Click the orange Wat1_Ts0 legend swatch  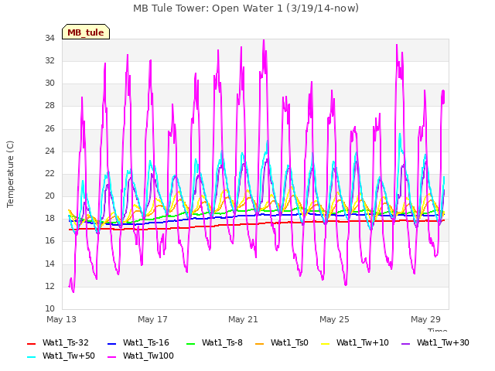pos(260,343)
